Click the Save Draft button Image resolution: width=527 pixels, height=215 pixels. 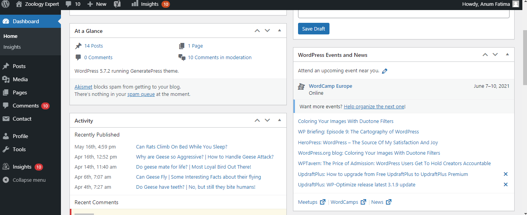(x=314, y=29)
